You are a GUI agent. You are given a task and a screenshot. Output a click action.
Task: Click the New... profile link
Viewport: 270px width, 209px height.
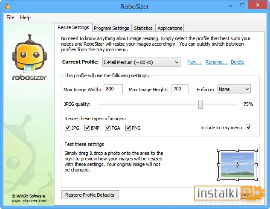pos(195,62)
